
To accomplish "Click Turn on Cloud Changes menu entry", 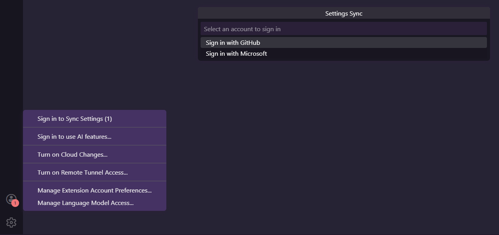I will 72,155.
